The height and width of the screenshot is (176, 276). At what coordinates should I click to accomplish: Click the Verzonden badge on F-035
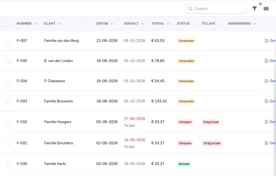click(x=186, y=61)
